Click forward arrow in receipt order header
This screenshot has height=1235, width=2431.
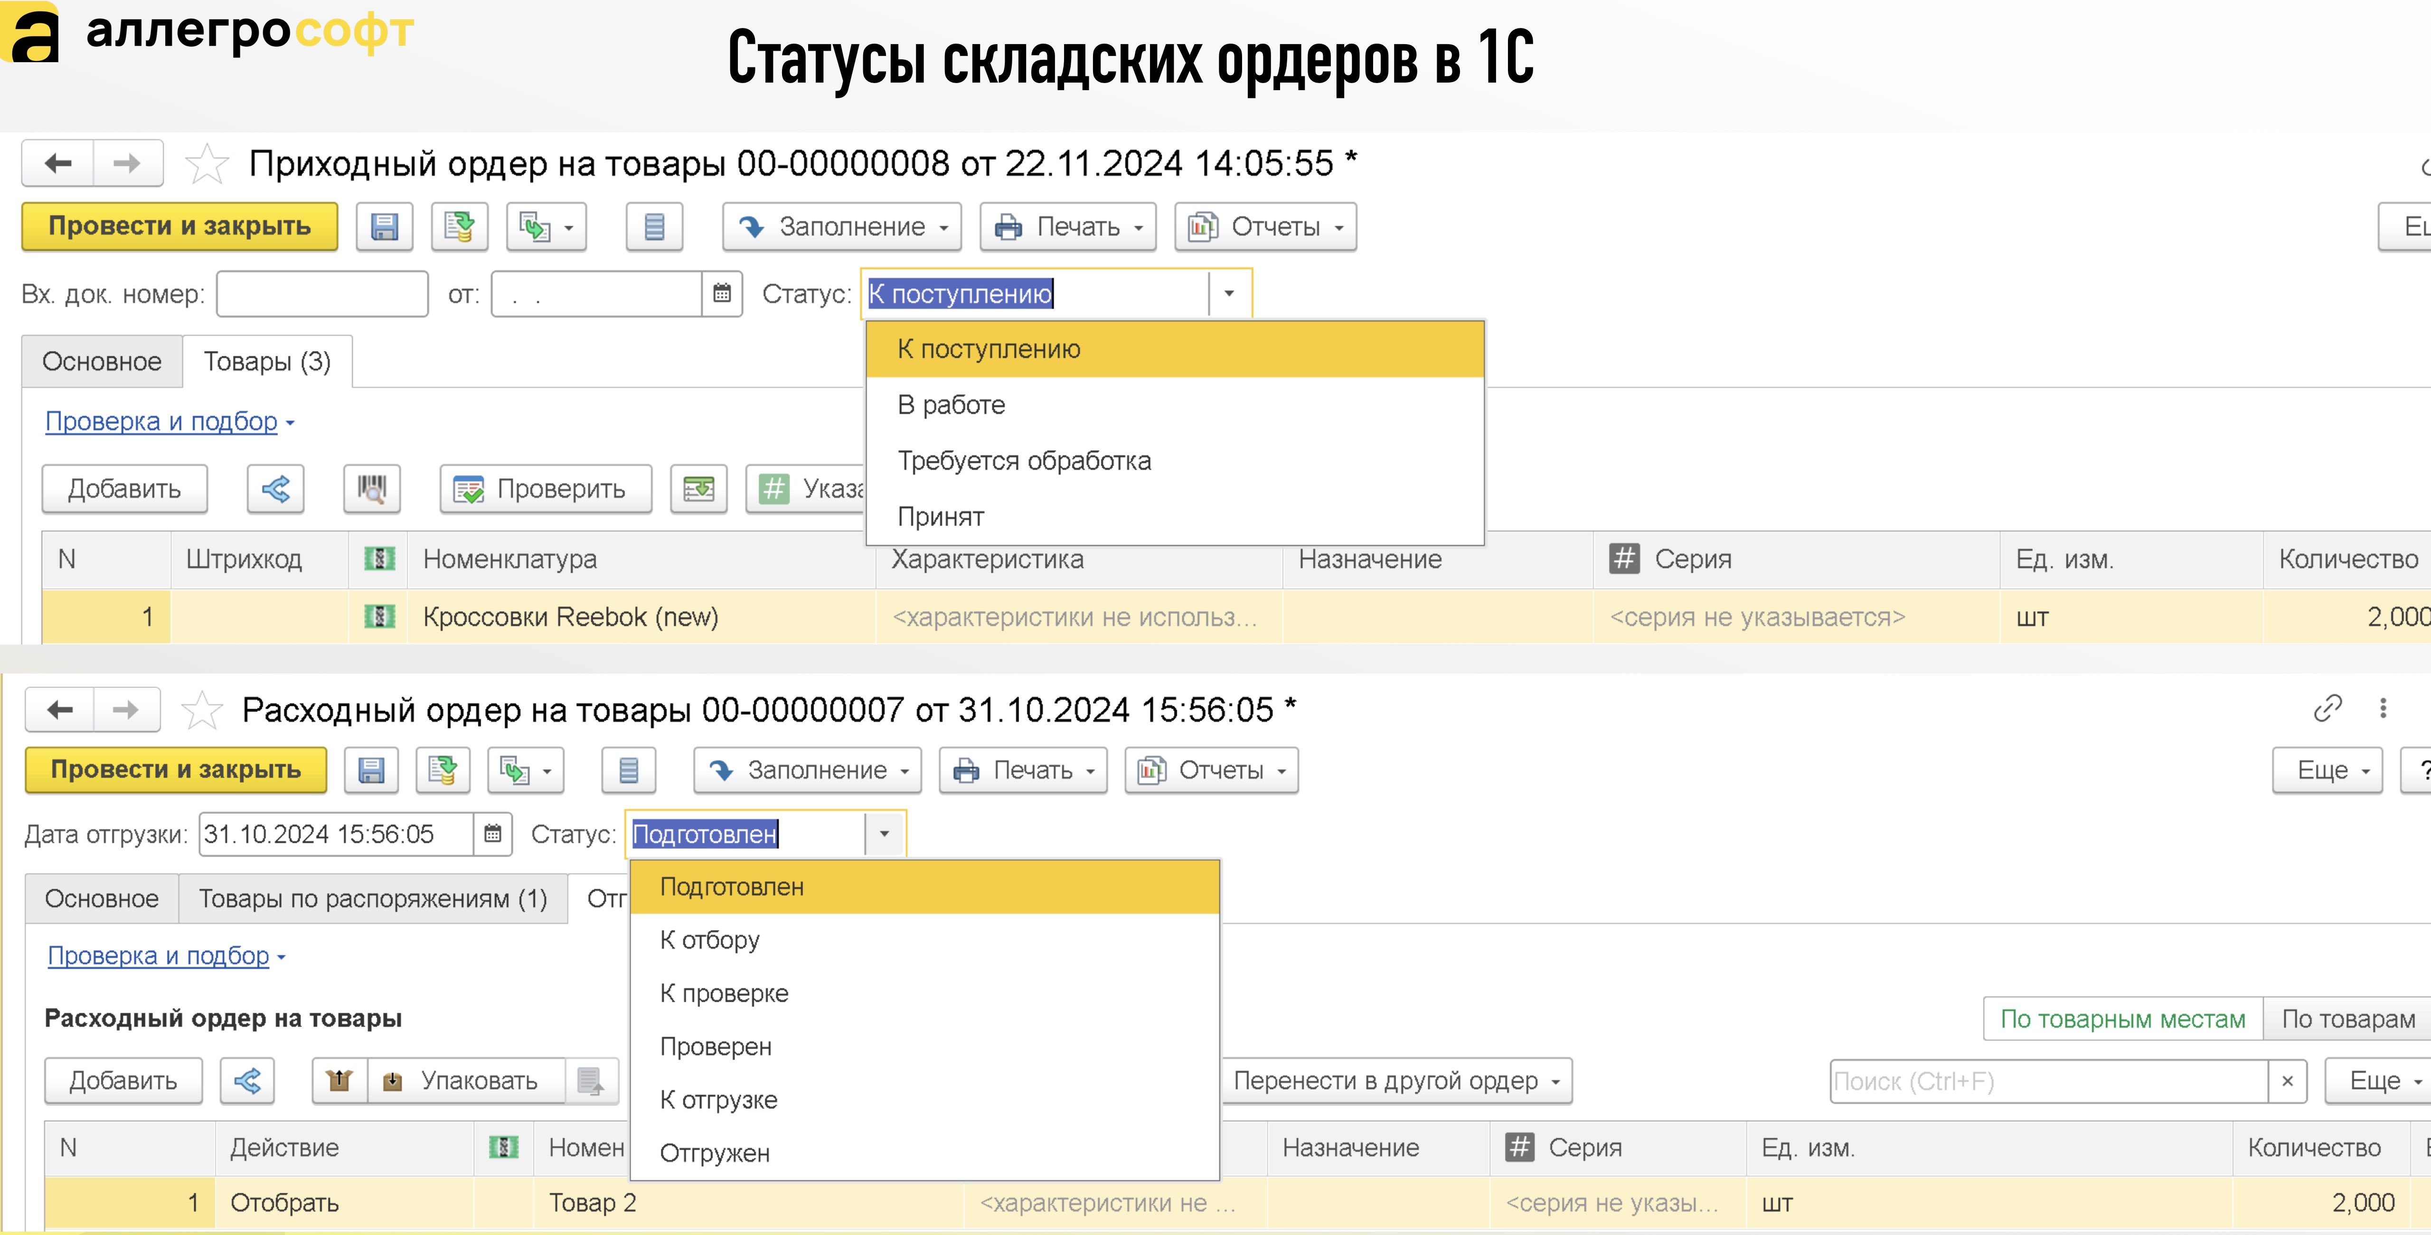(x=127, y=163)
